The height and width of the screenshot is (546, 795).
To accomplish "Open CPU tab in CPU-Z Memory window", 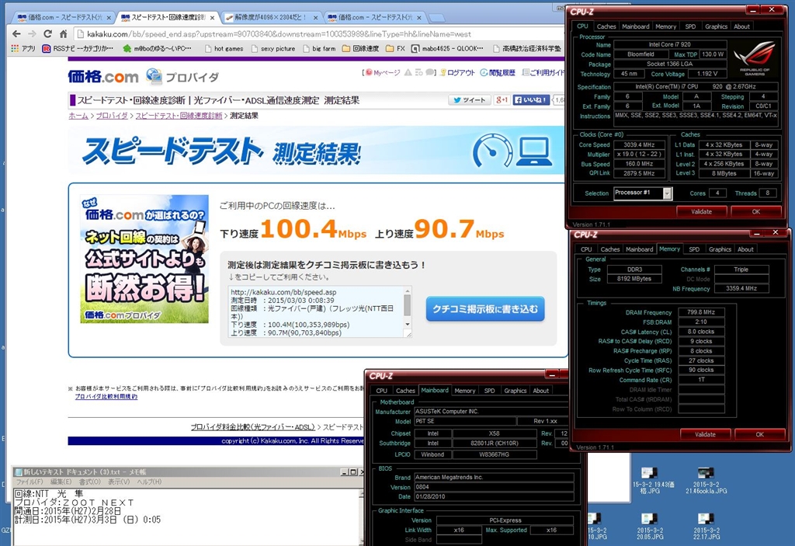I will click(586, 249).
